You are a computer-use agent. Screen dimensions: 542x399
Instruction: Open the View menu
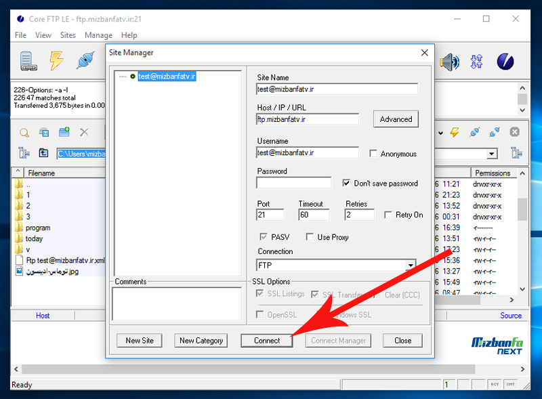click(43, 35)
